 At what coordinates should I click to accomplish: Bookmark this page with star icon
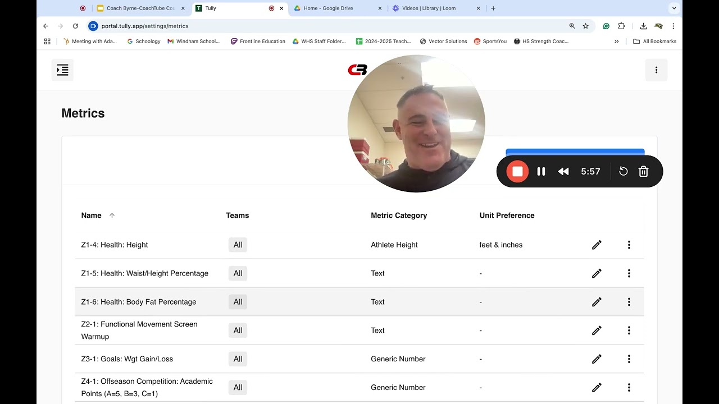pyautogui.click(x=585, y=26)
